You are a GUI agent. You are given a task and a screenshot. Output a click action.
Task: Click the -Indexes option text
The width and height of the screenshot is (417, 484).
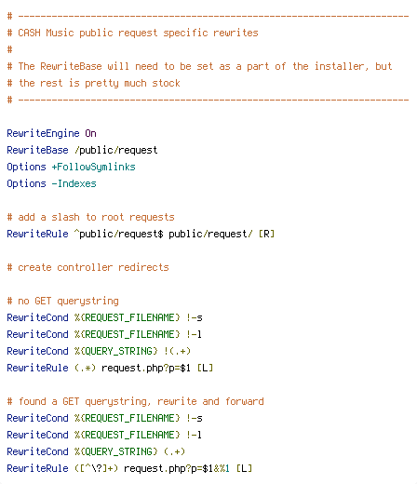[74, 183]
